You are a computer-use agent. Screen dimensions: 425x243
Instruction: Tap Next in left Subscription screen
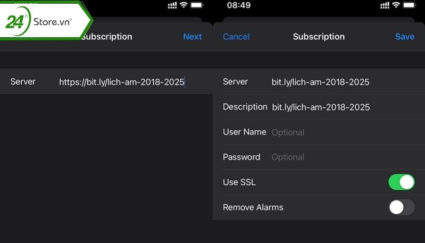click(192, 37)
